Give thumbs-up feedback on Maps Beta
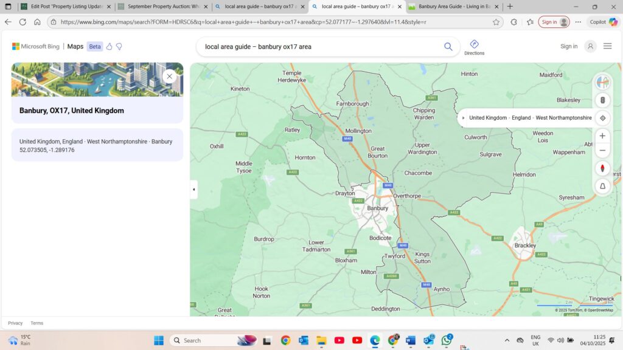Image resolution: width=623 pixels, height=350 pixels. 109,46
